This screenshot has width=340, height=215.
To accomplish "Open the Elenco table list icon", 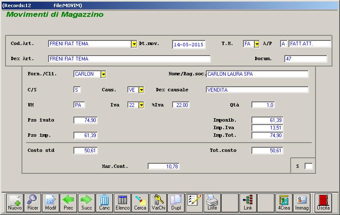I will 122,203.
